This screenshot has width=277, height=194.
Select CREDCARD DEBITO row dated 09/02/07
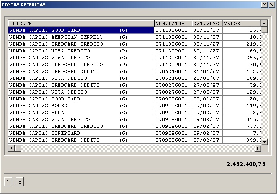coord(134,140)
